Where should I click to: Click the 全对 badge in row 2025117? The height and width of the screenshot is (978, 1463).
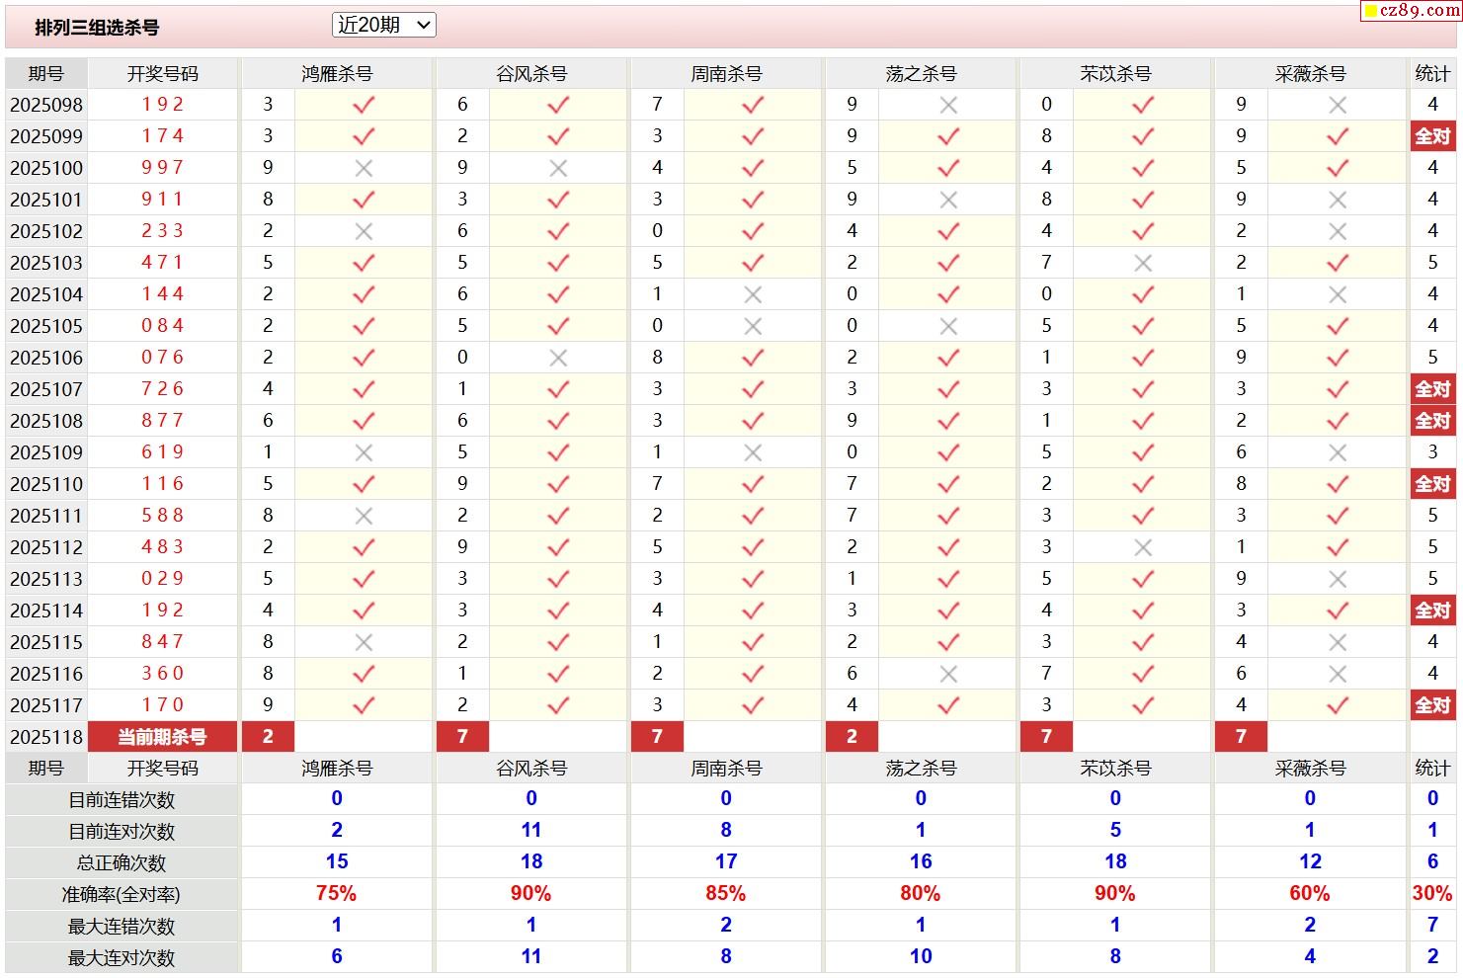click(1432, 705)
